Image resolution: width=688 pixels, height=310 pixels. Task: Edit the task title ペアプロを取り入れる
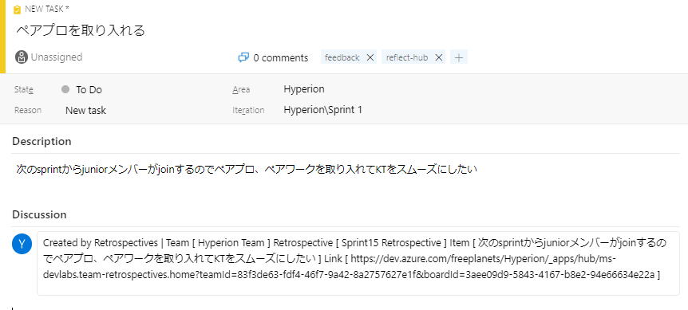pyautogui.click(x=81, y=30)
